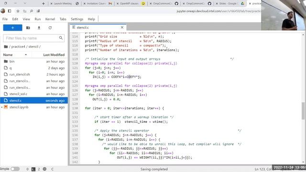The image size is (306, 172).
Task: Bookmark this page with the star icon
Action: 18,11
